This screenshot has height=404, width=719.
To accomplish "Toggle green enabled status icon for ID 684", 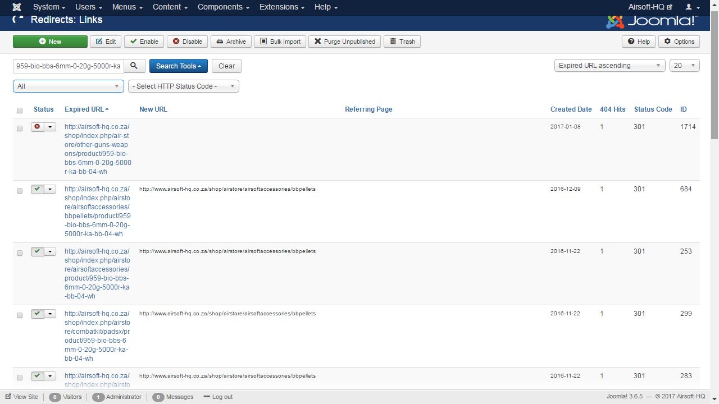I will coord(38,189).
